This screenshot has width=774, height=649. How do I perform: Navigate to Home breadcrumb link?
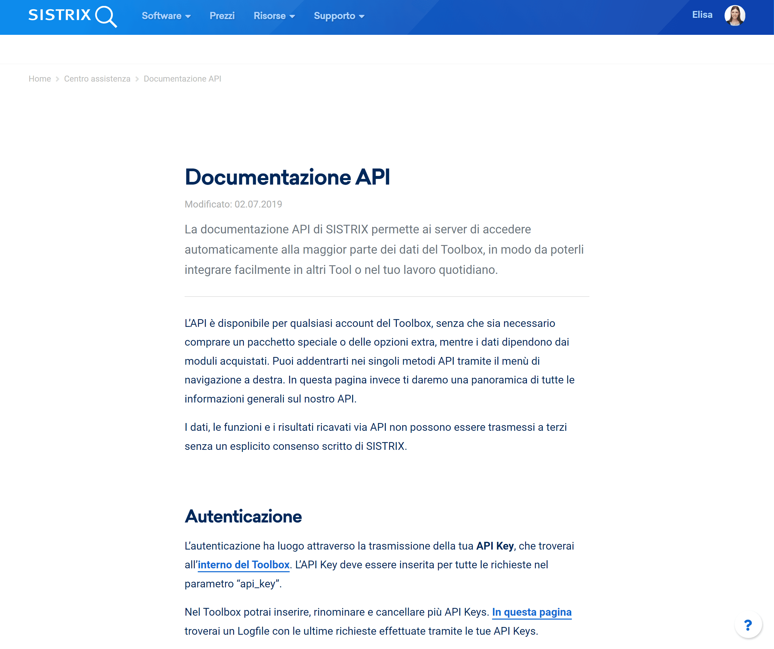40,79
